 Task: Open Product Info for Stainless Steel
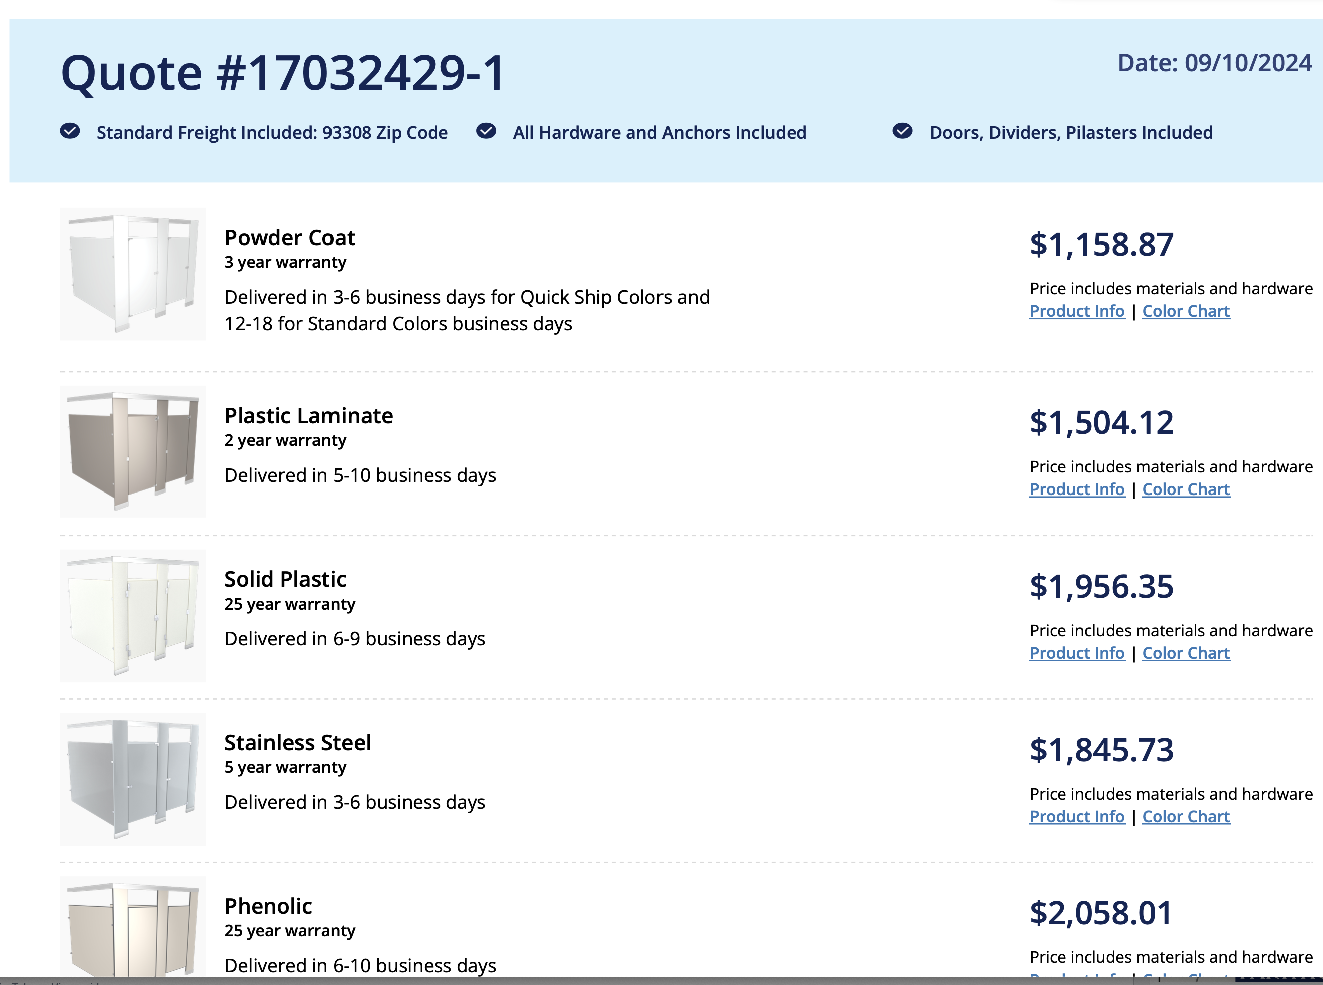pos(1077,817)
